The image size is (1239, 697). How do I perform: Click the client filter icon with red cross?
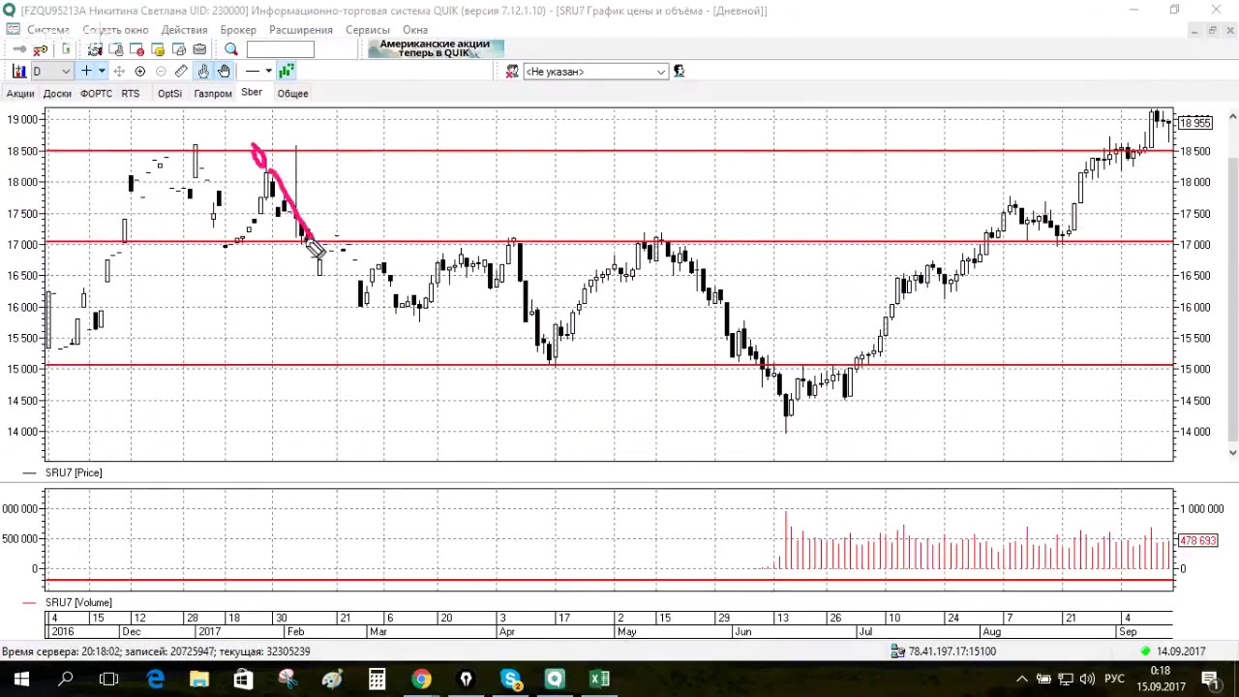pyautogui.click(x=511, y=71)
